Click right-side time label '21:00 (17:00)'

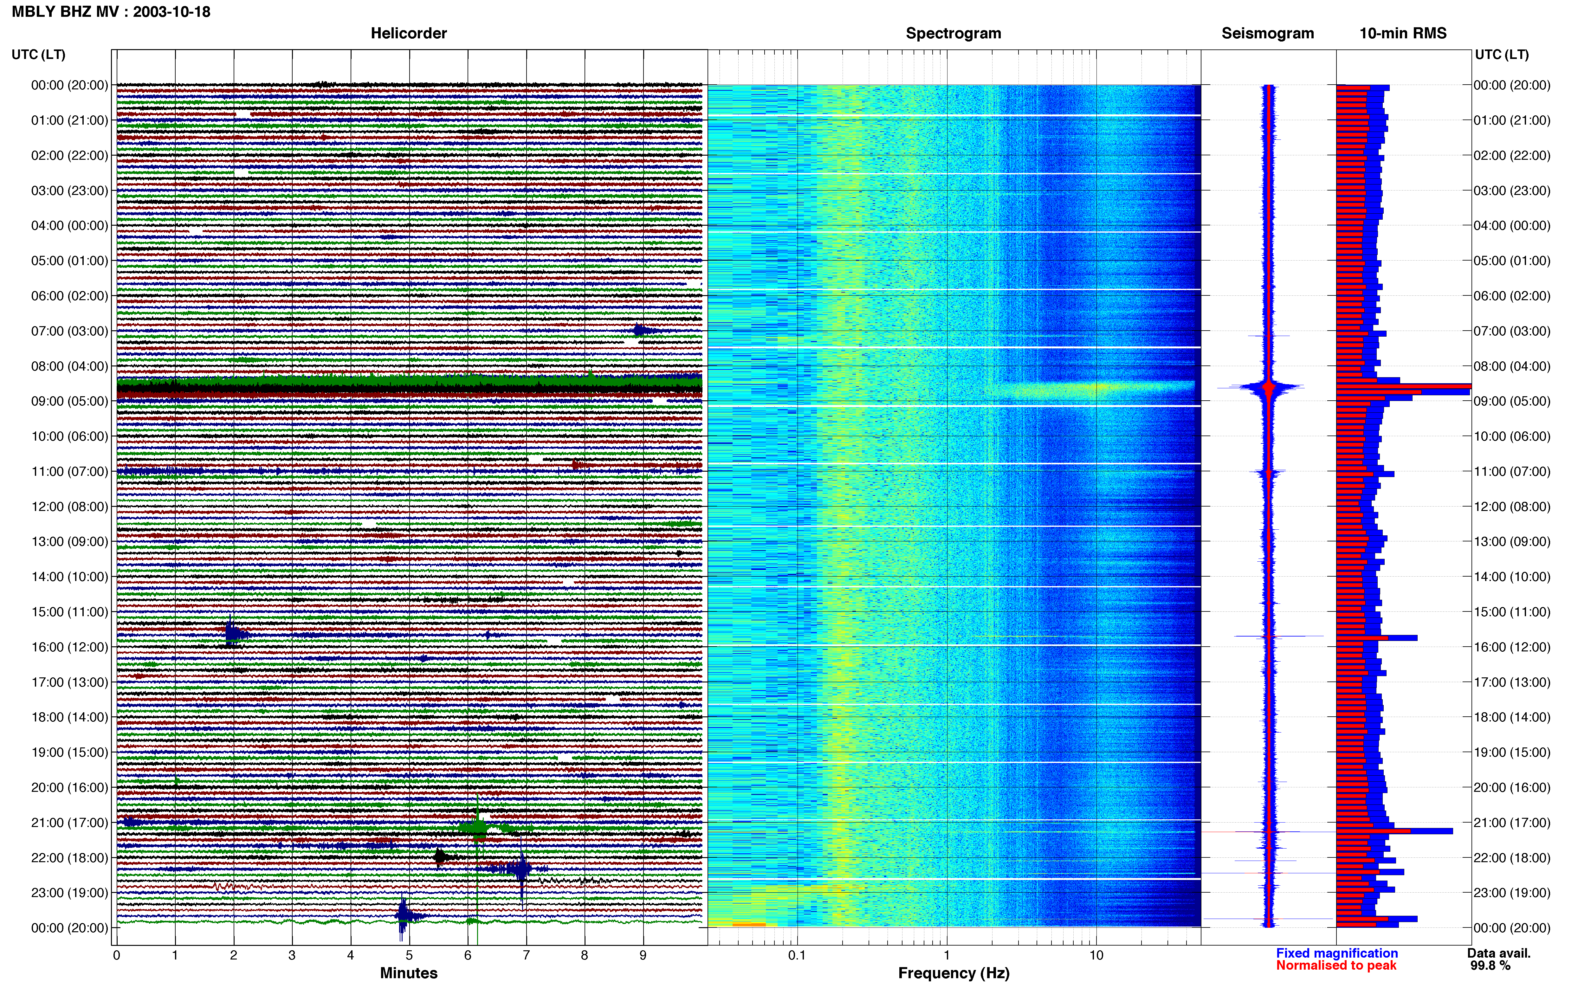tap(1512, 823)
